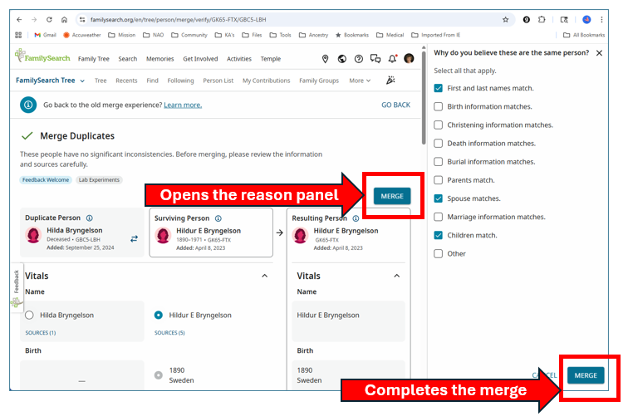The height and width of the screenshot is (416, 633).
Task: Open the Activities menu
Action: click(239, 59)
